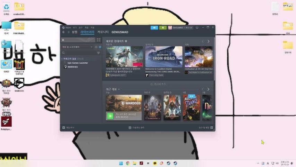This screenshot has width=296, height=167.
Task: Open the new updates settings gear
Action: point(126,41)
